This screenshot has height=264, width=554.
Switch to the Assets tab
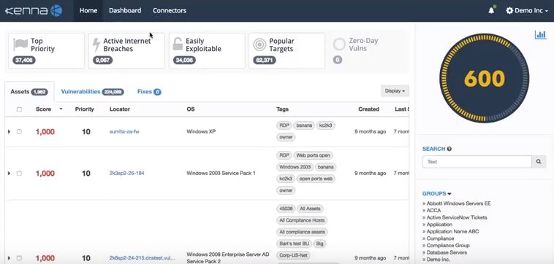[x=29, y=92]
